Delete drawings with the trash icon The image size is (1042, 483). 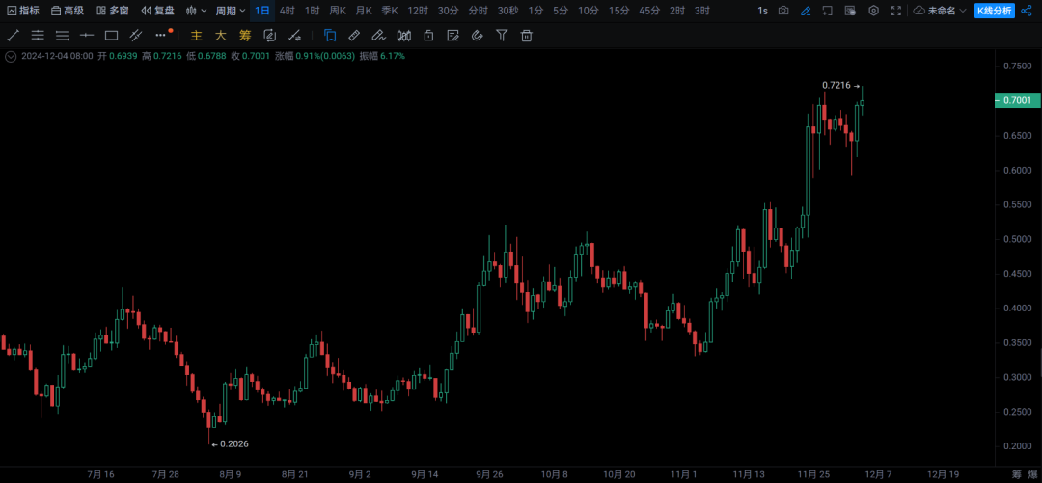pos(527,36)
